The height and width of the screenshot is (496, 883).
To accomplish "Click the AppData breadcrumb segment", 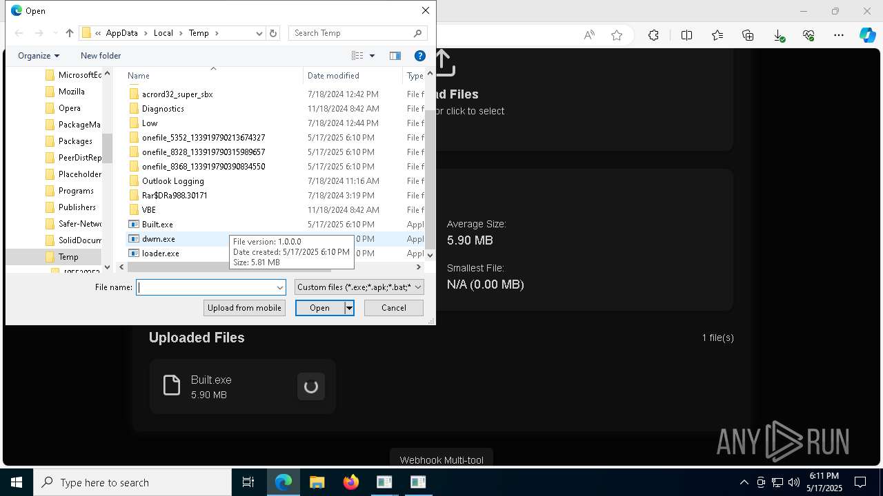I will (122, 33).
